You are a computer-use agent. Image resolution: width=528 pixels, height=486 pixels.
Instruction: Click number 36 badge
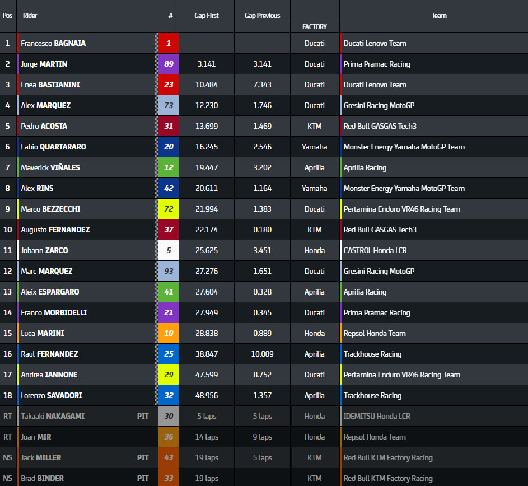[169, 437]
